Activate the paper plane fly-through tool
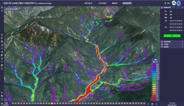 coord(2,52)
